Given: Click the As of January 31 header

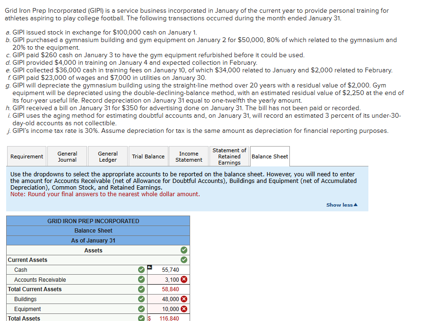Looking at the screenshot, I should point(93,241).
